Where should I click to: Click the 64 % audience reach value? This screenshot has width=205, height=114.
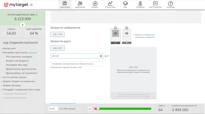(34, 33)
